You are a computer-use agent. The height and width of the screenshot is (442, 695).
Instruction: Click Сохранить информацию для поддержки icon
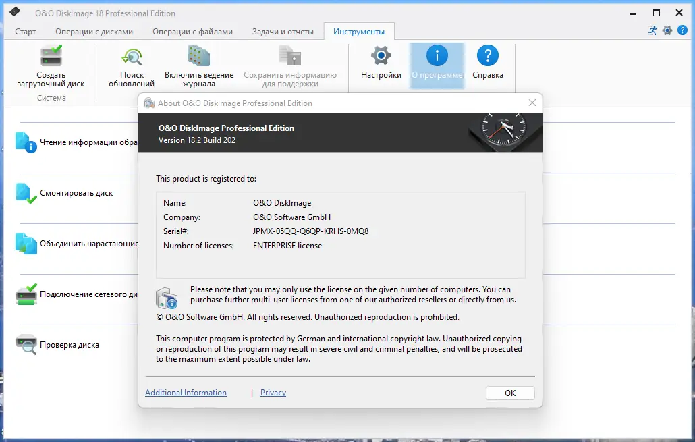point(290,56)
